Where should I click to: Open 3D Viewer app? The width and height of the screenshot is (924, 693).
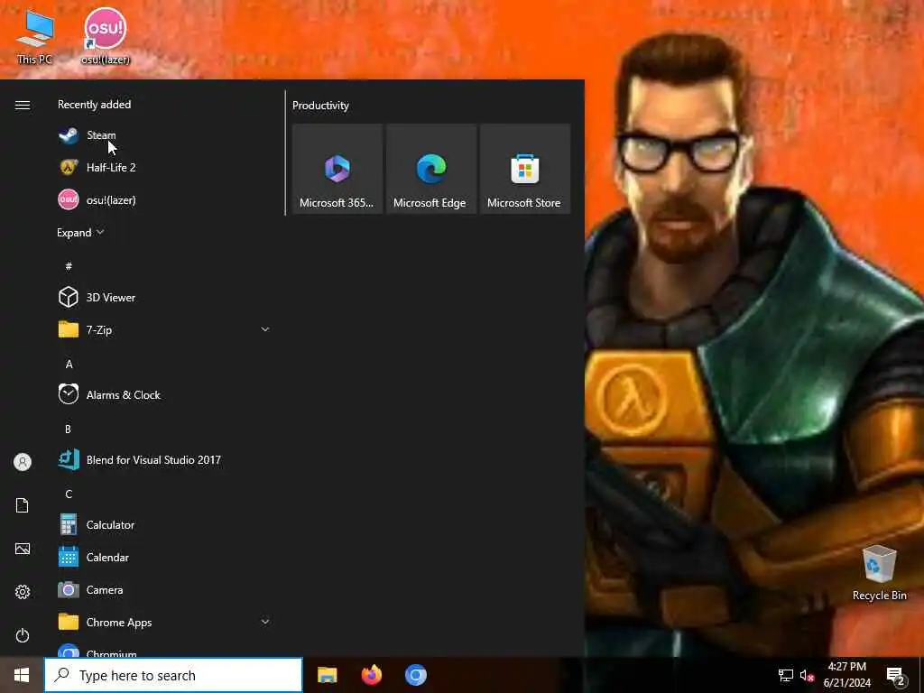click(164, 298)
